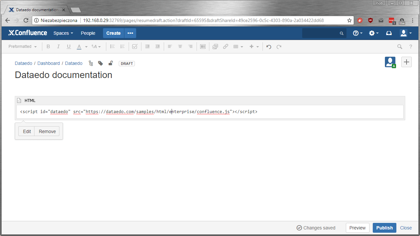
Task: Toggle bold formatting in the editor toolbar
Action: [48, 47]
